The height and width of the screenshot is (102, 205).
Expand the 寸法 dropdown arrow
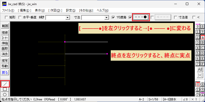click(x=107, y=17)
